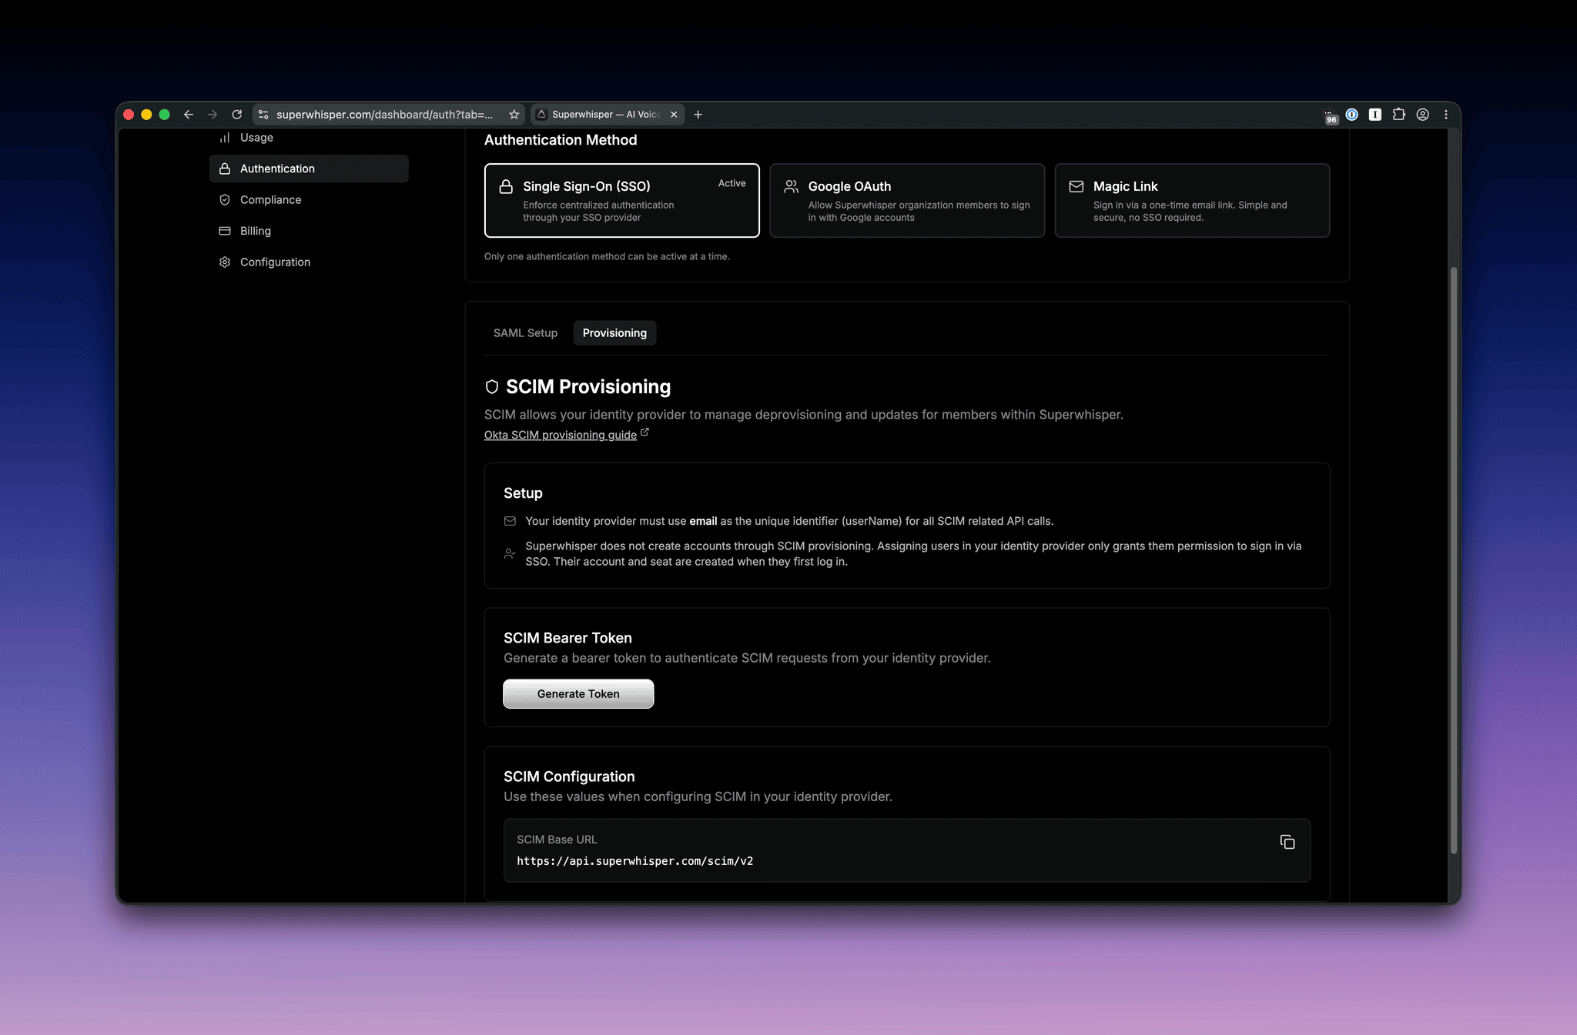Image resolution: width=1577 pixels, height=1035 pixels.
Task: Open the site information icon in address bar
Action: [263, 115]
